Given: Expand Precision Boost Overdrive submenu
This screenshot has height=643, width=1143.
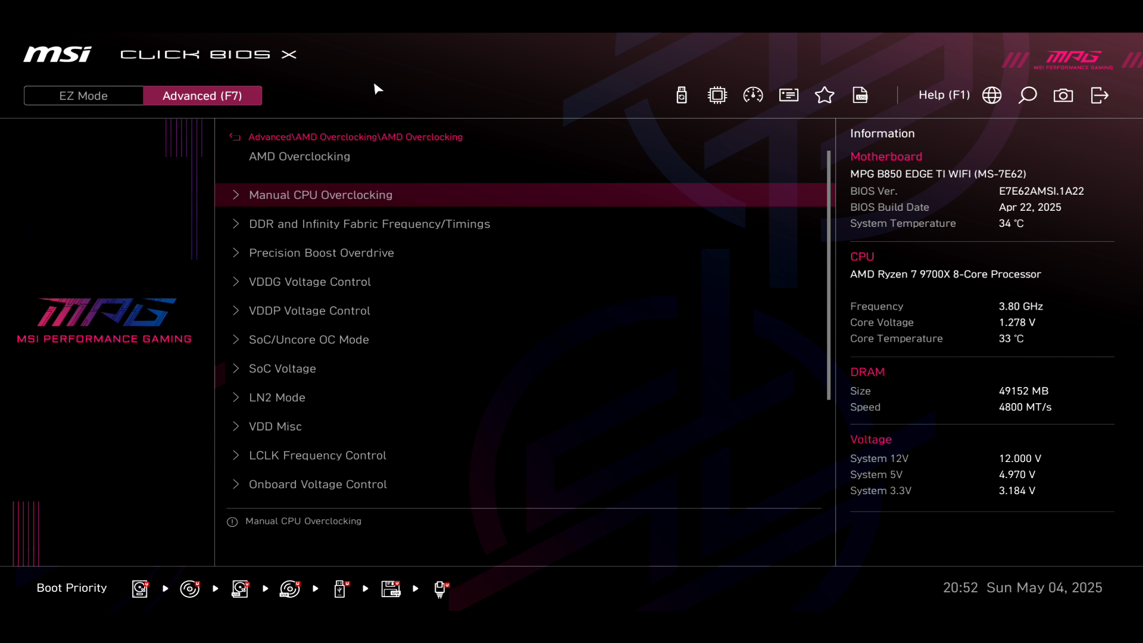Looking at the screenshot, I should [x=321, y=253].
